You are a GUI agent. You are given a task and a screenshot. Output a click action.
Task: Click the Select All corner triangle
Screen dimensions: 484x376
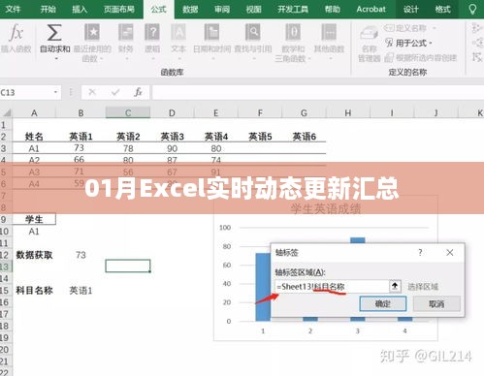(x=6, y=112)
